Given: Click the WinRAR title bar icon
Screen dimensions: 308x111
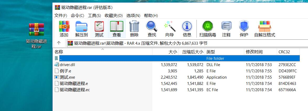Looking at the screenshot, I should coord(57,8).
